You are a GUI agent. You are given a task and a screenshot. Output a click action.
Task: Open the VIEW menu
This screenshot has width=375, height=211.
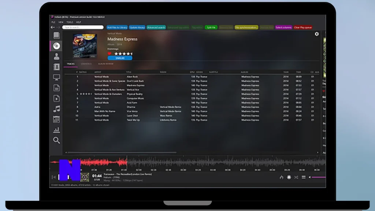61,22
